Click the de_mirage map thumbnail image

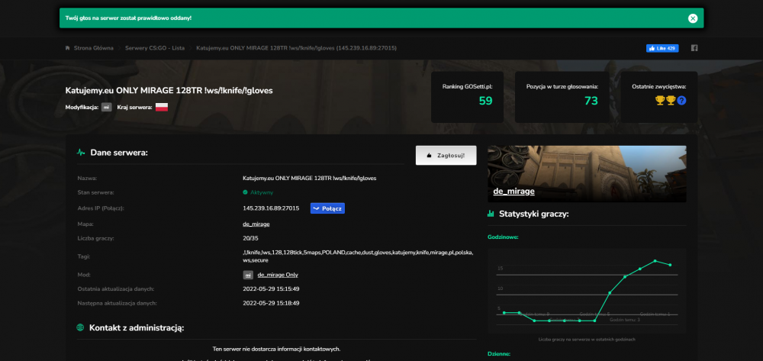pos(587,174)
